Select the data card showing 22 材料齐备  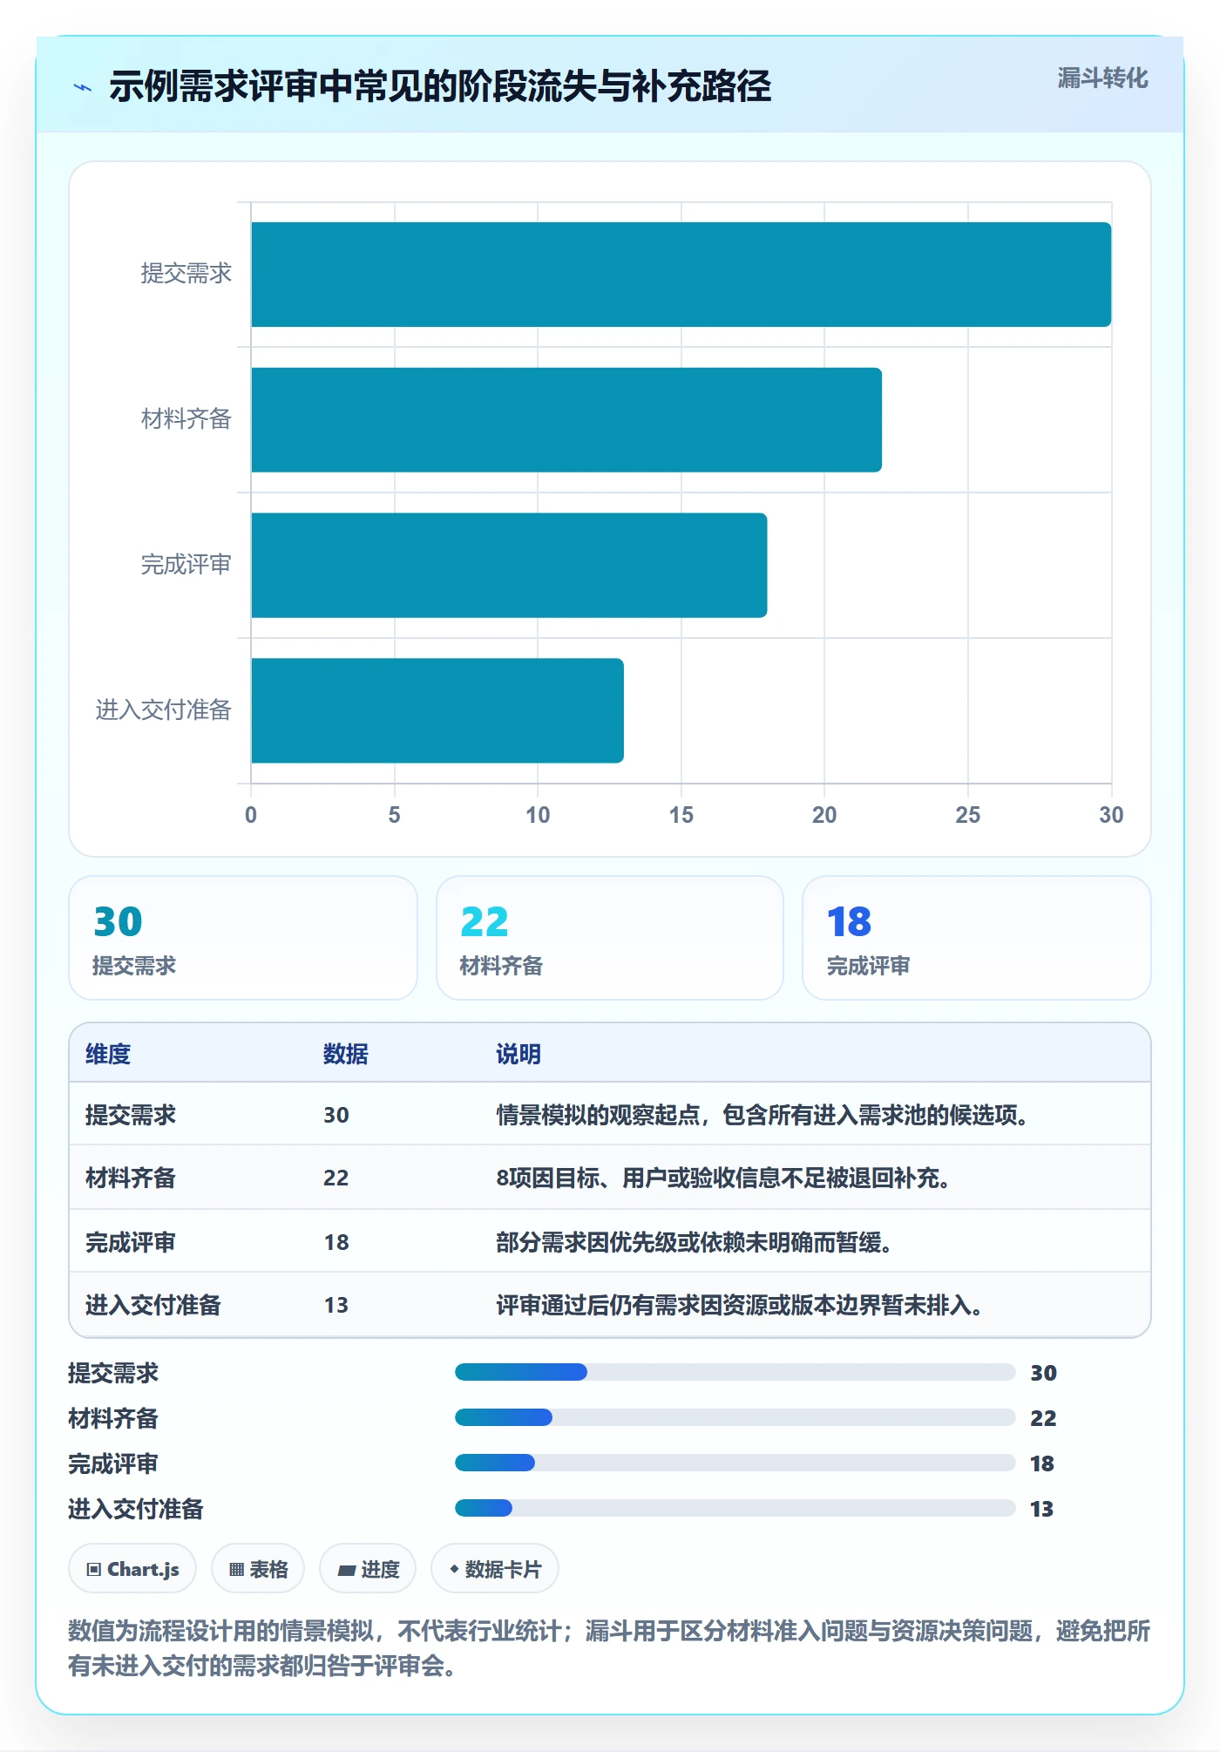(610, 938)
